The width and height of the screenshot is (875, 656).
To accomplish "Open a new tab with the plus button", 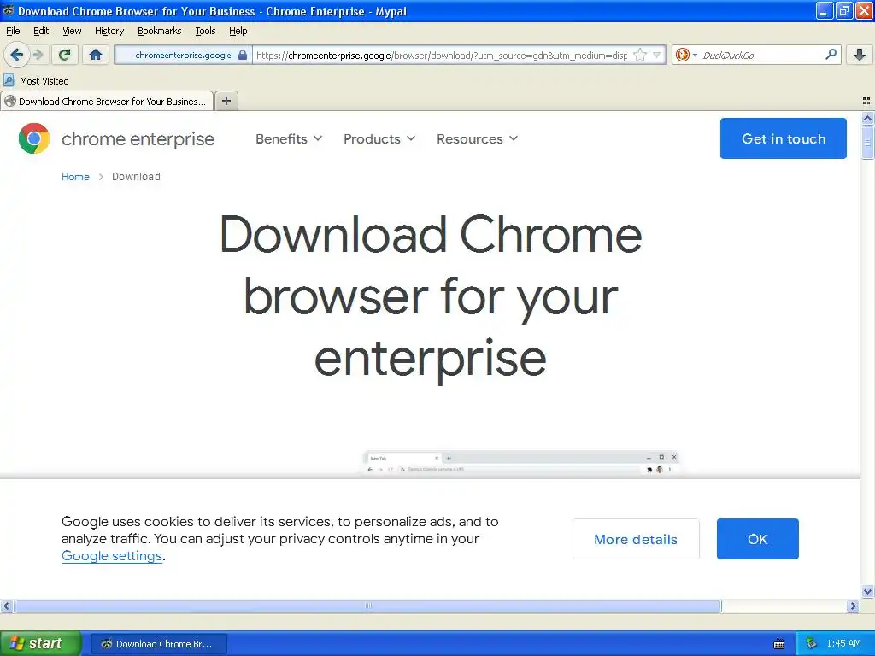I will 226,101.
